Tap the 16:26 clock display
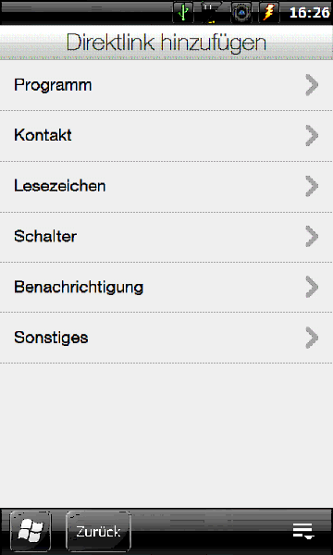This screenshot has height=555, width=333. (x=309, y=13)
